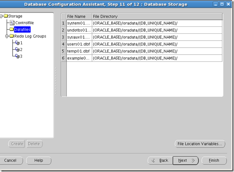Screen dimensions: 234x172
Task: Select the Datafiles tree item
Action: click(22, 30)
